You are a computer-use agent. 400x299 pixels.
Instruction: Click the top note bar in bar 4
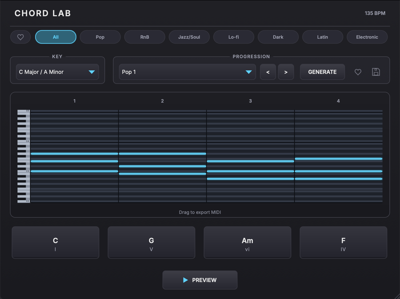click(338, 159)
